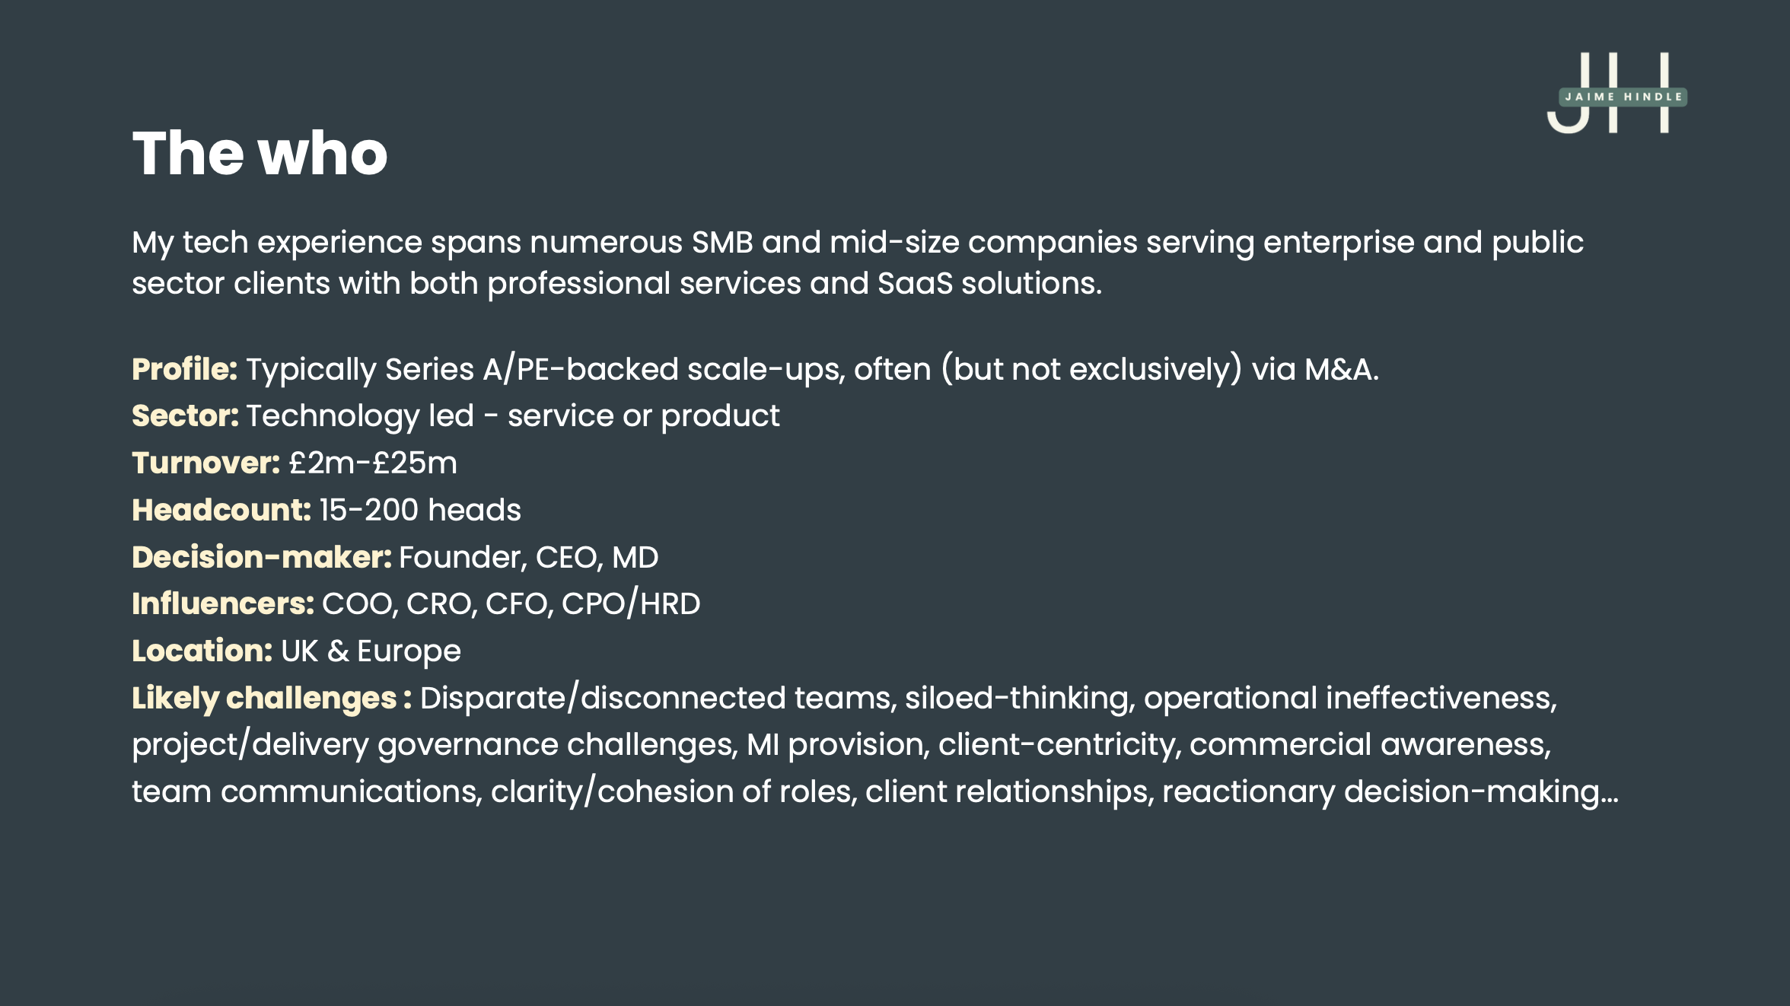Click the "15-200 heads" headcount text
This screenshot has width=1790, height=1006.
click(420, 511)
